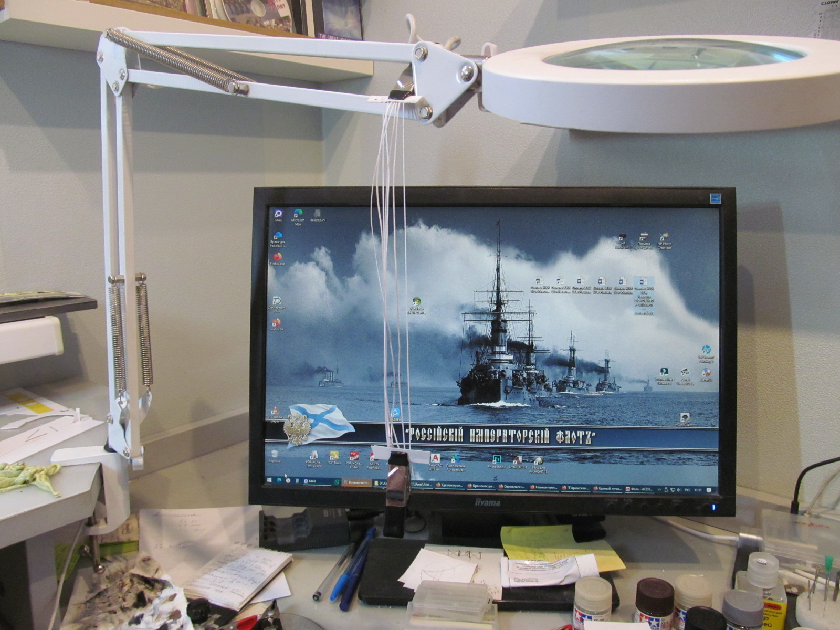Open the Recycle Bin (Корзина) icon

275,454
